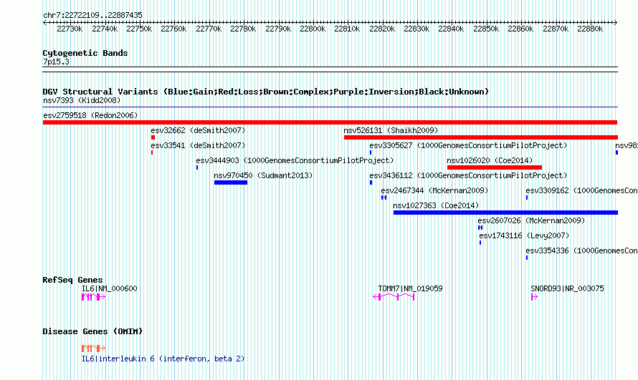Select the nsv1027363 blue gain bar

(x=505, y=213)
